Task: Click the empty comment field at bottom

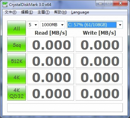Action: [x=65, y=108]
